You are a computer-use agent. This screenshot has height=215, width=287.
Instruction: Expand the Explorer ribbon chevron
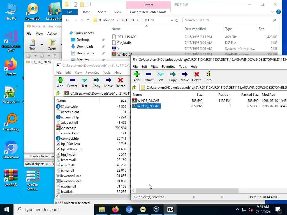(272, 12)
